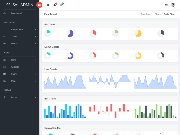Expand the Forms chevron

(35, 44)
